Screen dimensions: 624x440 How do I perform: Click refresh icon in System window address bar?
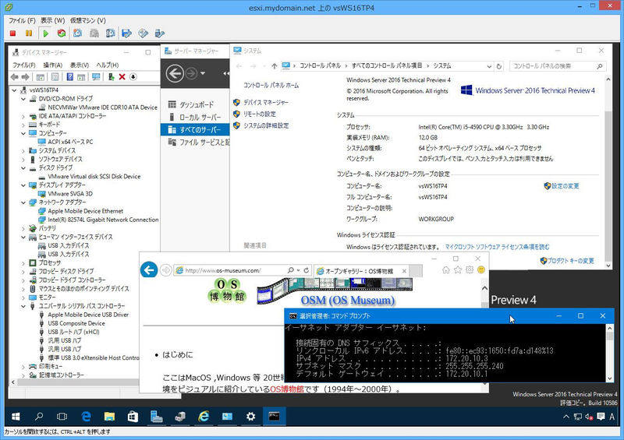pyautogui.click(x=498, y=66)
